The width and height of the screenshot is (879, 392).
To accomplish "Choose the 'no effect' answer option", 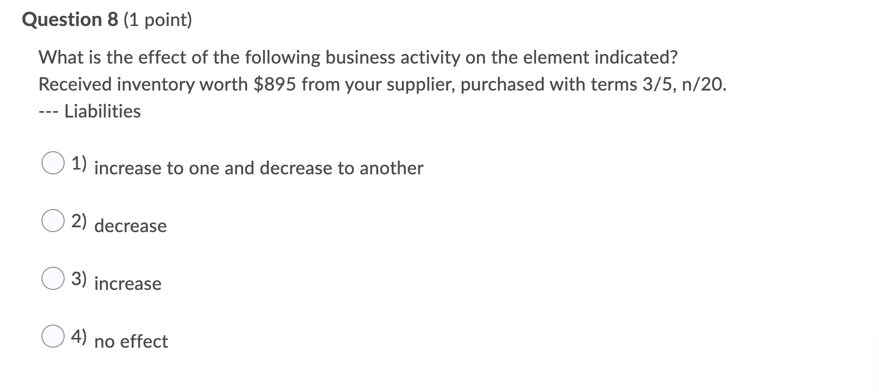I will pyautogui.click(x=131, y=341).
